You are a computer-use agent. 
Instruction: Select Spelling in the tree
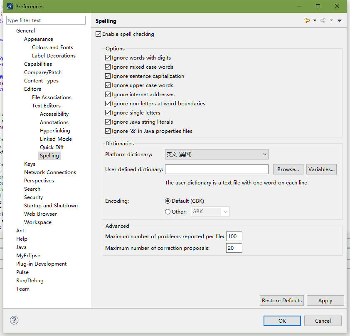49,156
